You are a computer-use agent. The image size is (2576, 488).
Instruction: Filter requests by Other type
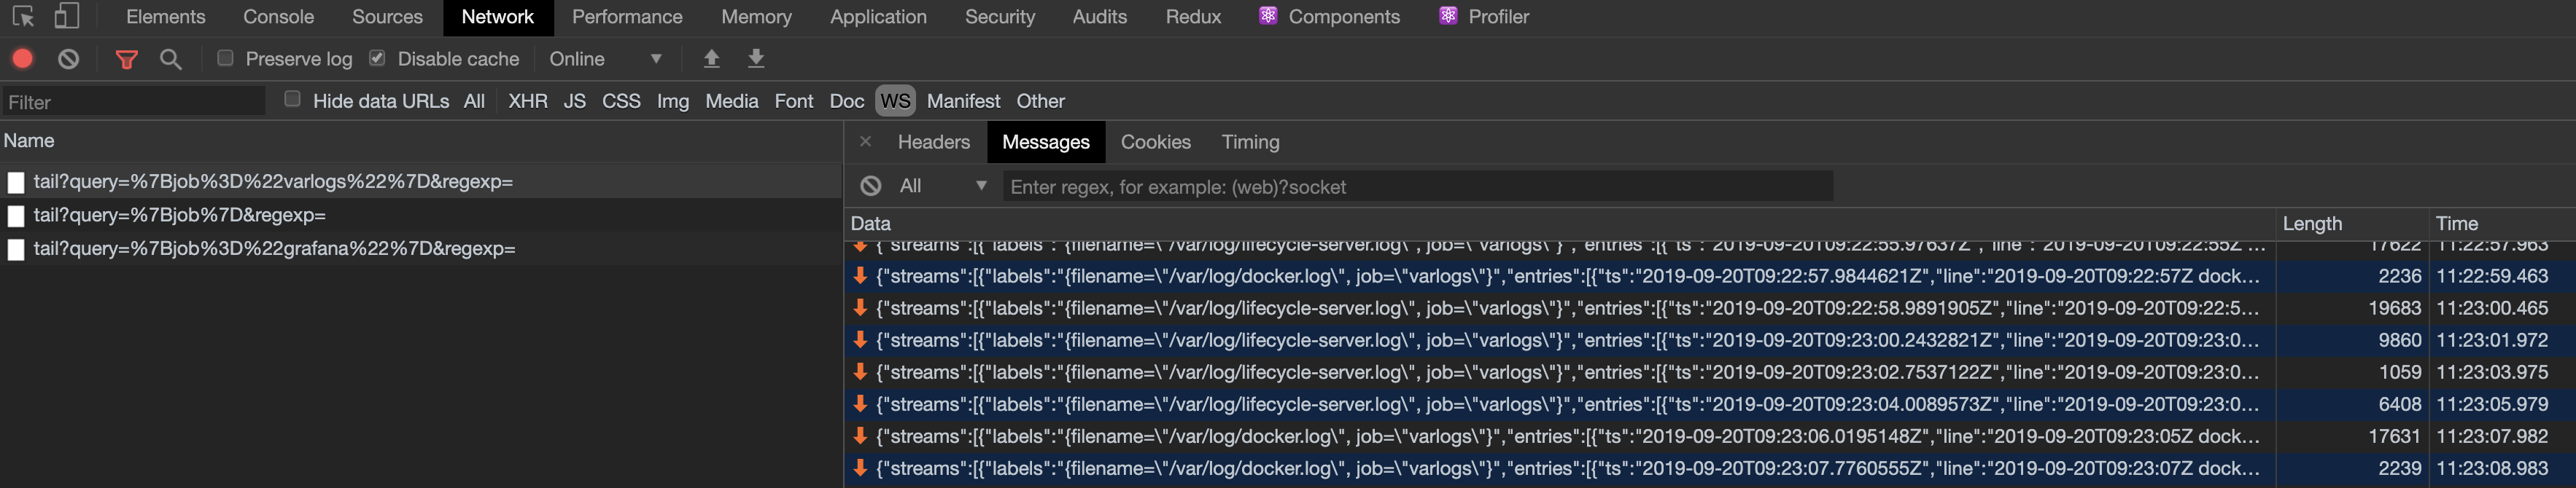point(1040,101)
